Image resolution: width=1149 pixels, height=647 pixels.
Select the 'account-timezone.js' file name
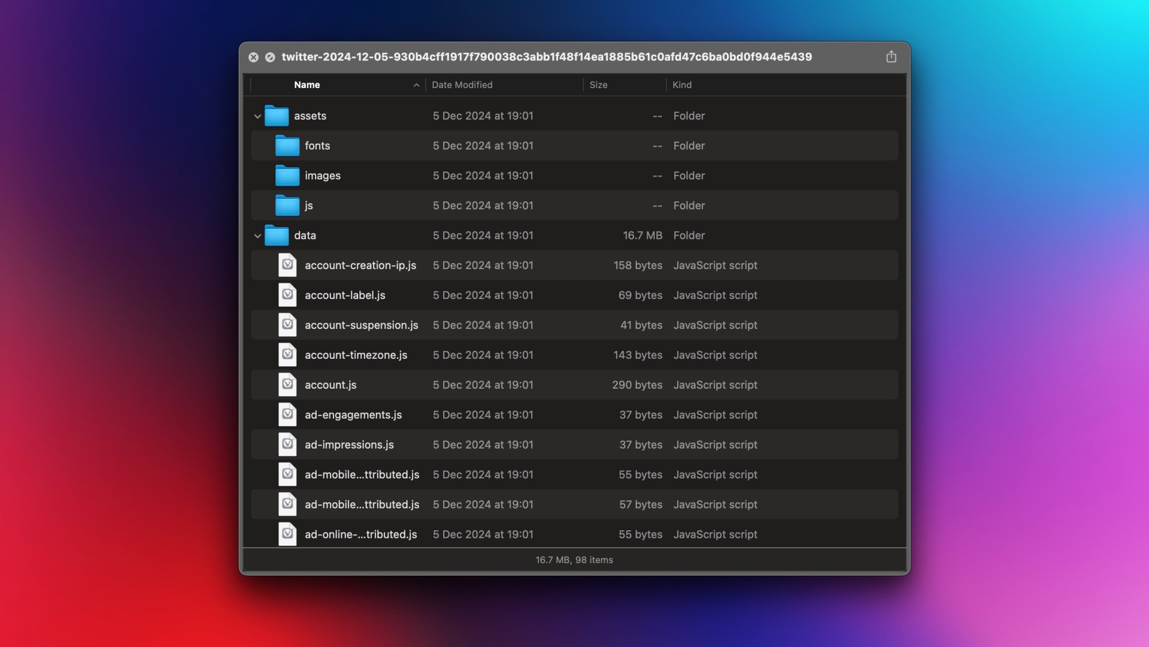(x=356, y=355)
